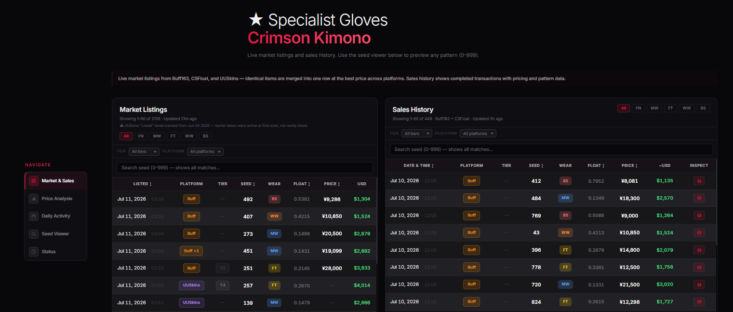Open Seed Viewer magnifier icon
The image size is (733, 312).
click(x=33, y=234)
